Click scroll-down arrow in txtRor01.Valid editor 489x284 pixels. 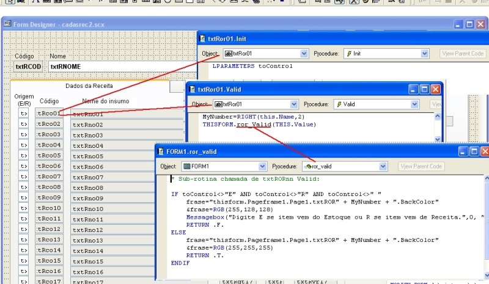[438, 139]
